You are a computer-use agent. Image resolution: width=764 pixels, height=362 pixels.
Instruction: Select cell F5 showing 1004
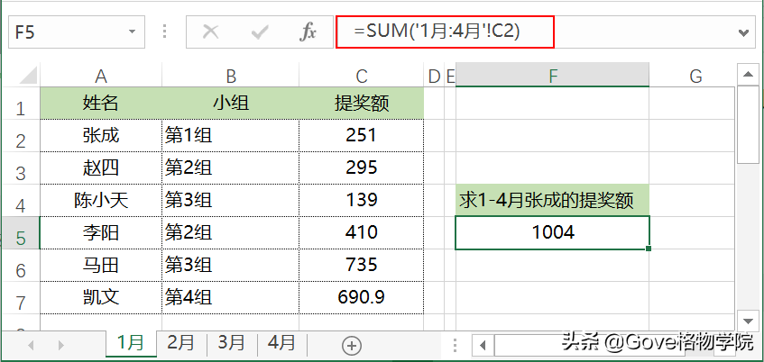click(x=552, y=233)
